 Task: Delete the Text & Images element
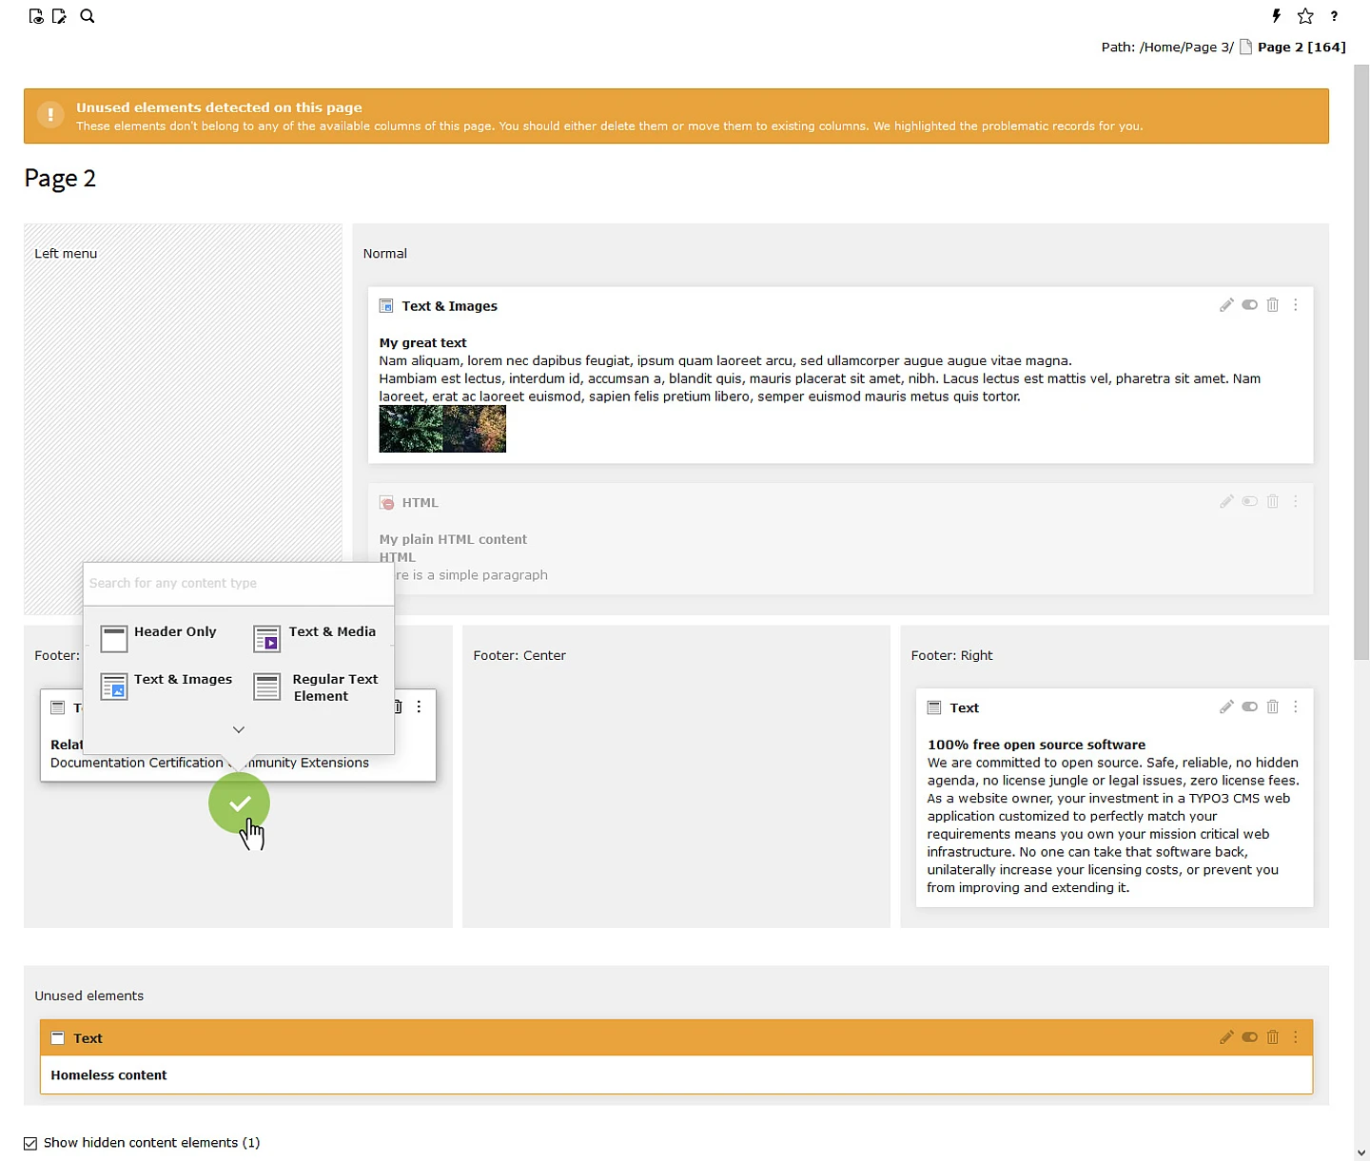pyautogui.click(x=1272, y=305)
